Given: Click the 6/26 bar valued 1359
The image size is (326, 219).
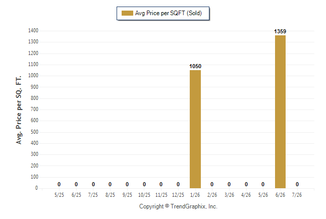Looking at the screenshot, I should pyautogui.click(x=280, y=112).
